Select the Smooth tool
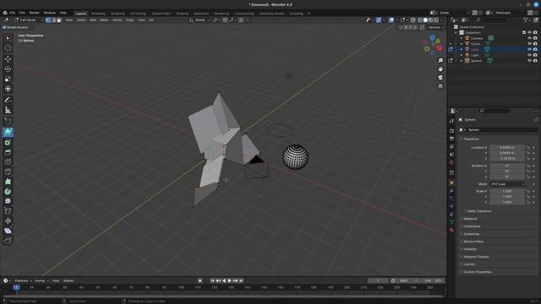The width and height of the screenshot is (541, 304). 8,201
